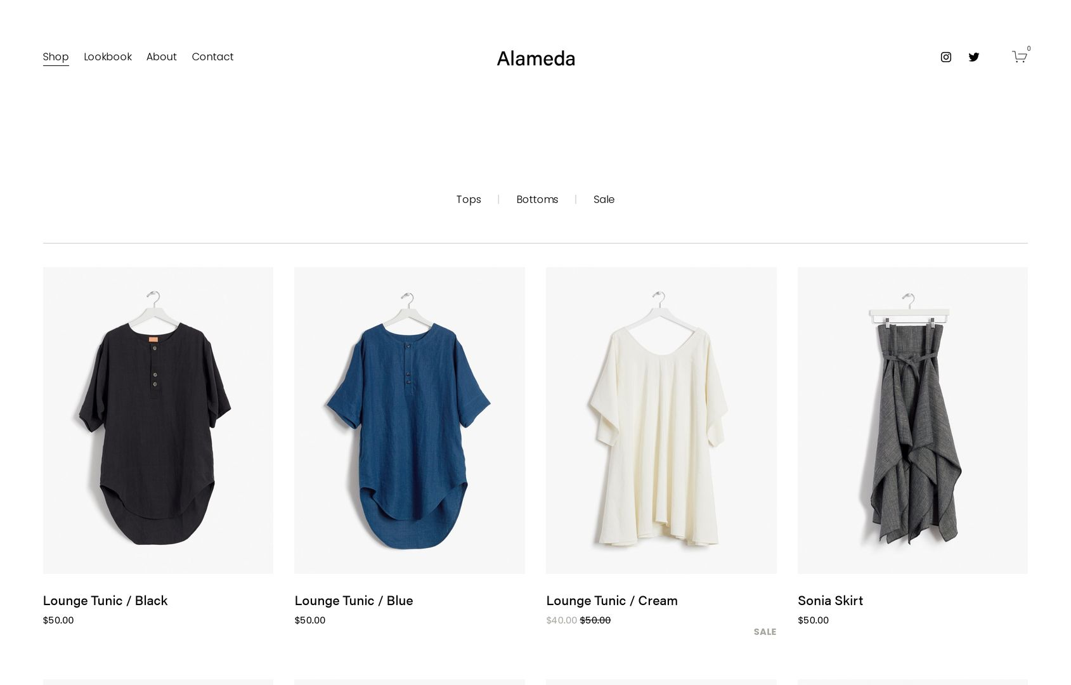Image resolution: width=1071 pixels, height=685 pixels.
Task: Open the black Lounge Tunic product image
Action: point(158,421)
